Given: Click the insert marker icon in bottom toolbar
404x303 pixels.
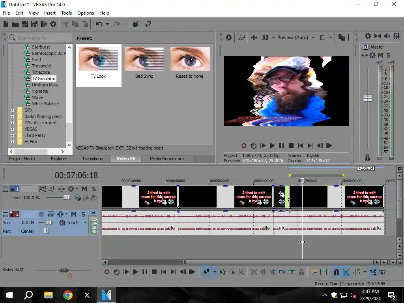Looking at the screenshot, I should pyautogui.click(x=314, y=272).
